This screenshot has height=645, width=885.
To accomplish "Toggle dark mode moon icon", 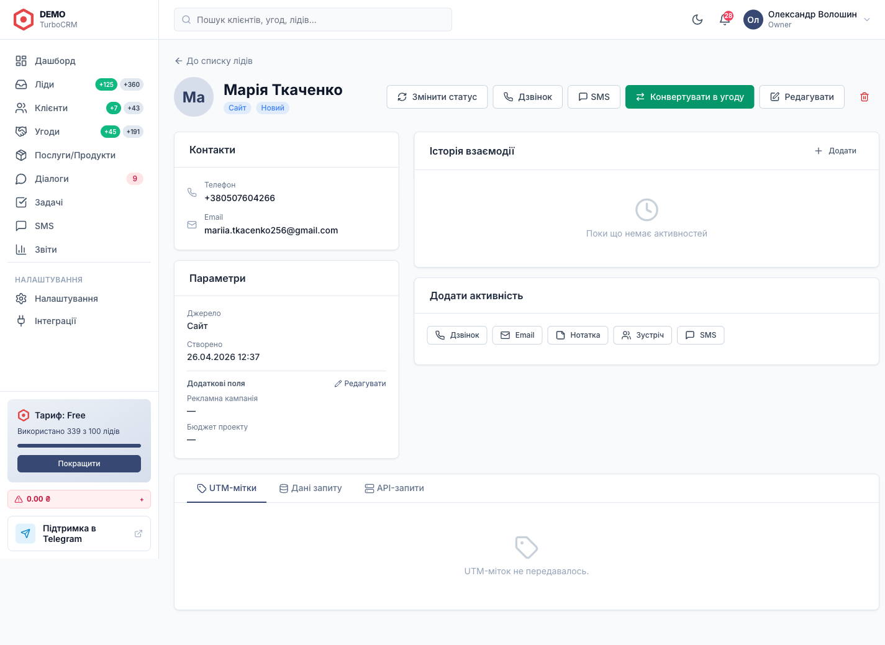I will pos(697,19).
